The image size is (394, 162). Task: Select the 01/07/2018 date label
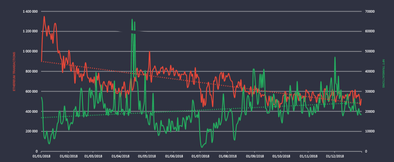coord(200,156)
